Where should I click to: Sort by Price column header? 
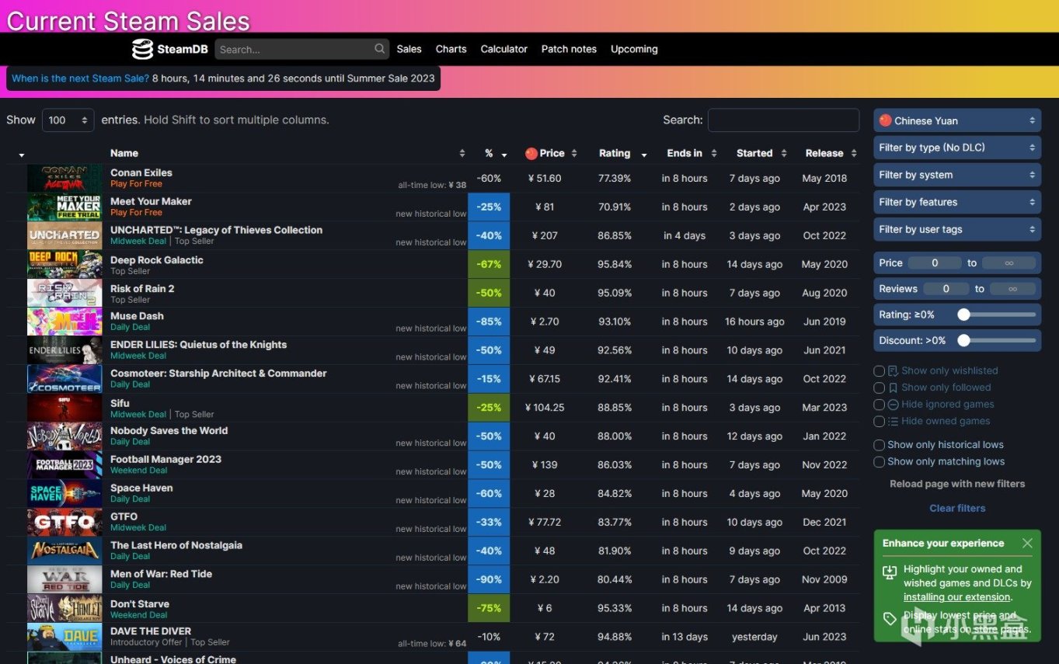pyautogui.click(x=552, y=154)
